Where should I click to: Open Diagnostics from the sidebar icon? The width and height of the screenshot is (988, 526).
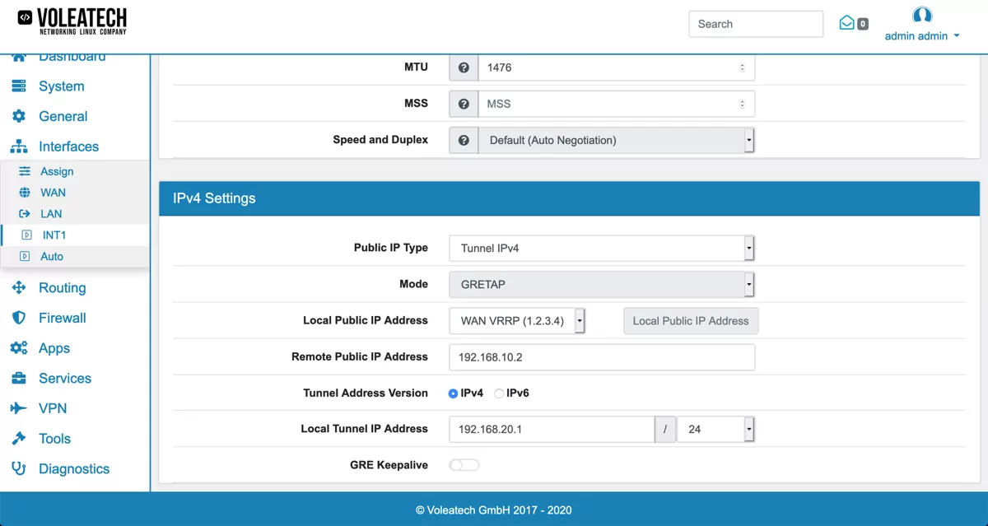pyautogui.click(x=18, y=468)
